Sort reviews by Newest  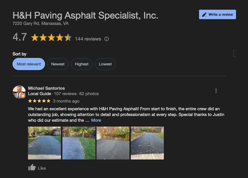point(58,64)
